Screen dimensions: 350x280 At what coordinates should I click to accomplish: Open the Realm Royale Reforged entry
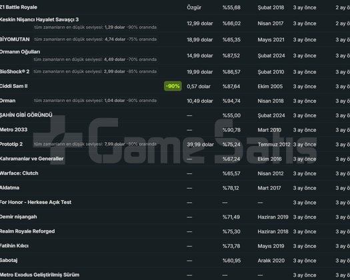click(27, 231)
